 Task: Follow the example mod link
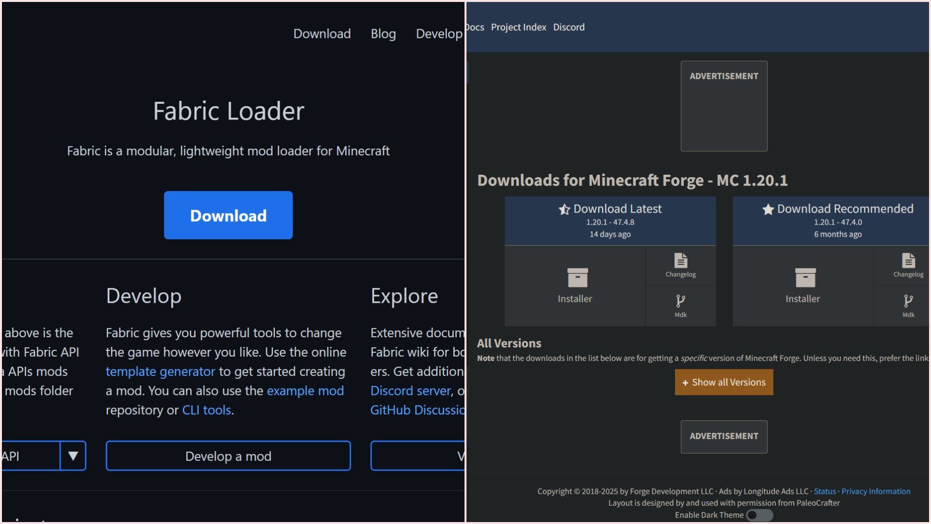coord(305,391)
